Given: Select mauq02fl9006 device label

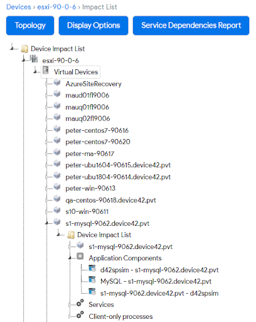Looking at the screenshot, I should click(88, 119).
